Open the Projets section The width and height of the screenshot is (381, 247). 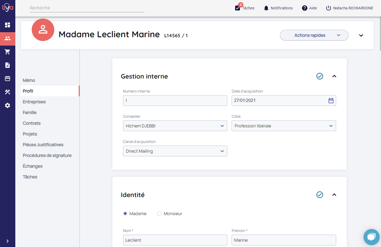(x=30, y=134)
